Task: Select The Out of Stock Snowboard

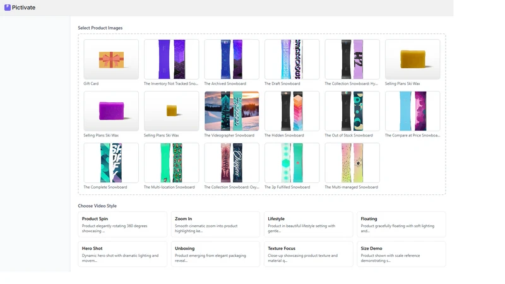Action: point(352,111)
